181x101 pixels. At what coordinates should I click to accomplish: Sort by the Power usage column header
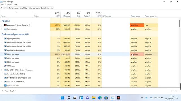(137, 14)
